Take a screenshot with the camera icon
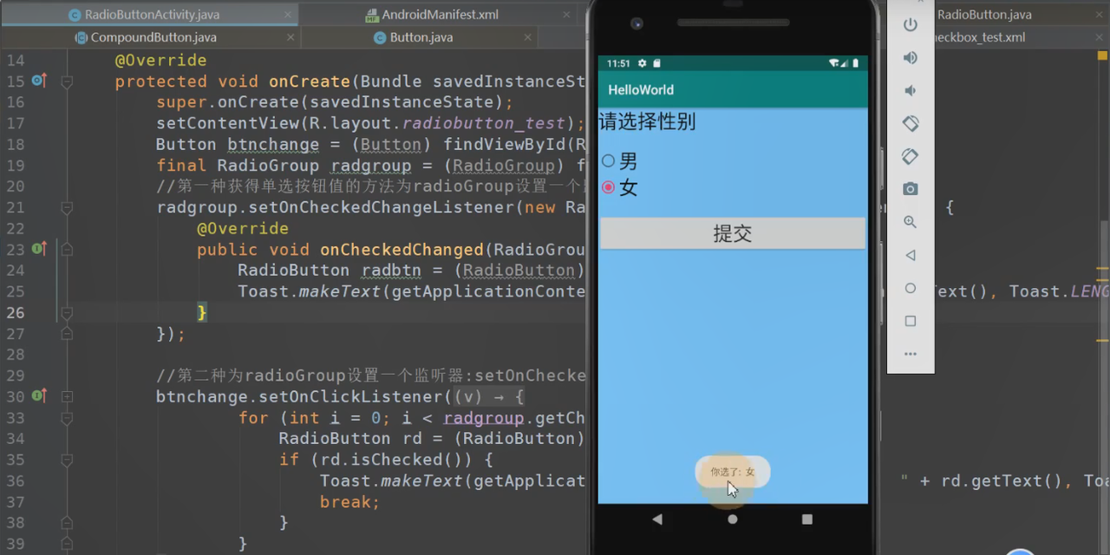1110x555 pixels. pos(910,188)
